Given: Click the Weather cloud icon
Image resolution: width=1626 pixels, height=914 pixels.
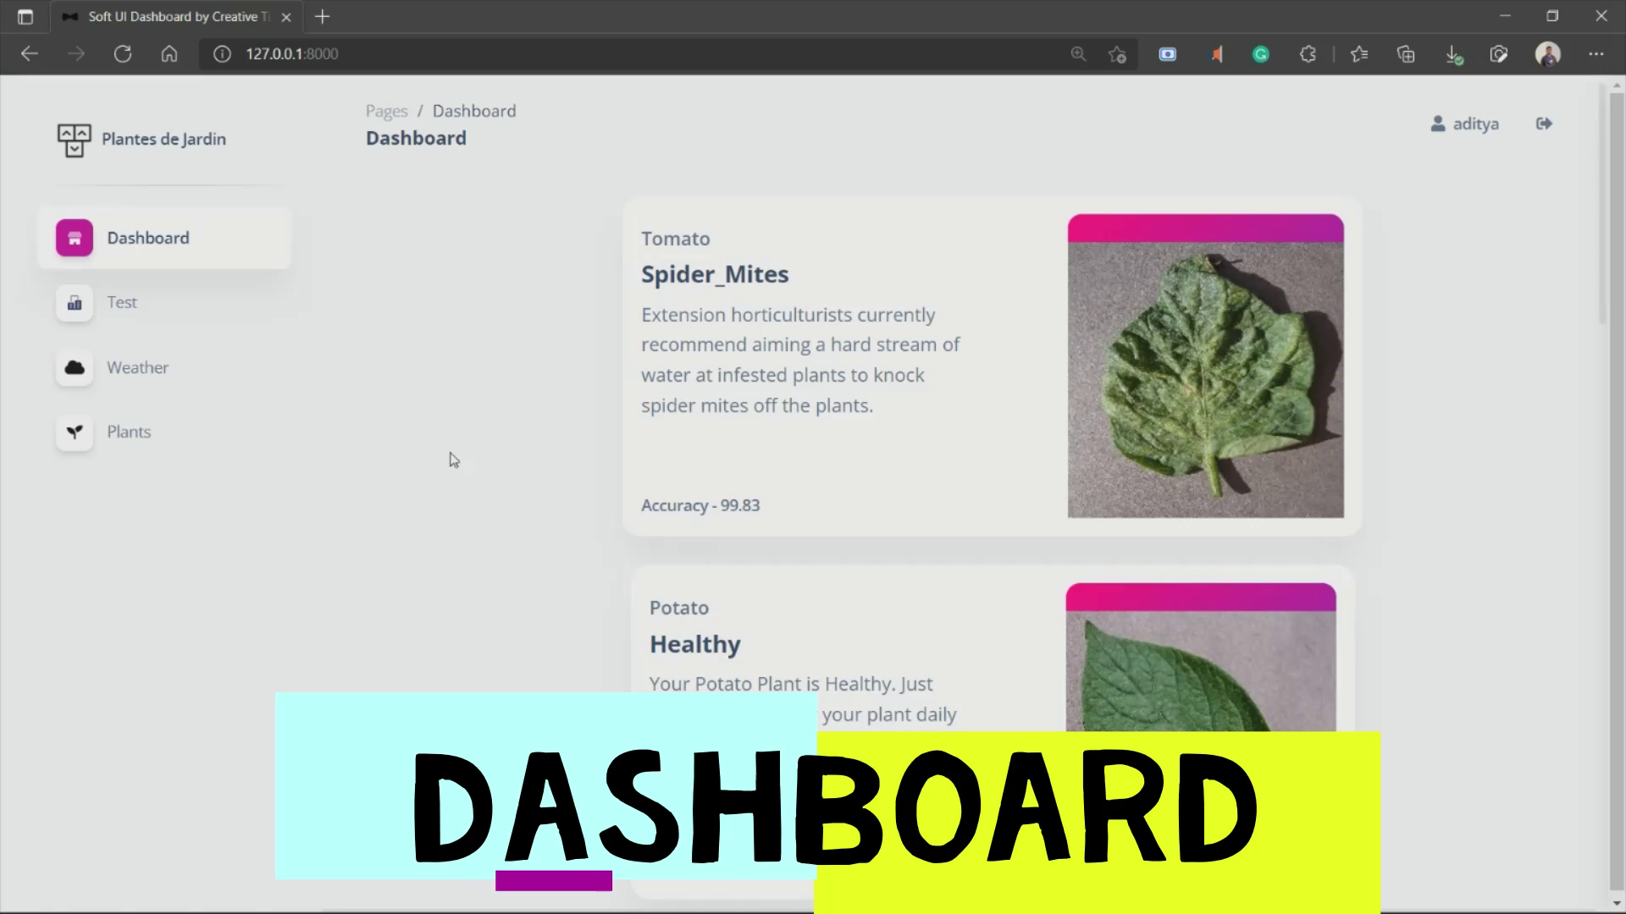Looking at the screenshot, I should [75, 367].
